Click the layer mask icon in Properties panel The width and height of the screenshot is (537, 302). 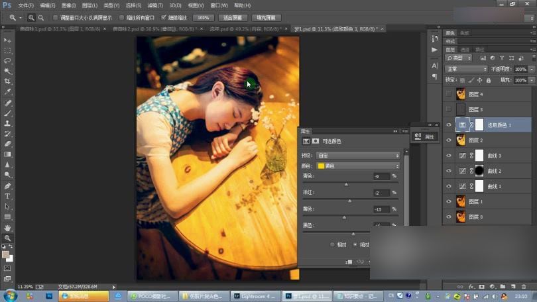[316, 141]
